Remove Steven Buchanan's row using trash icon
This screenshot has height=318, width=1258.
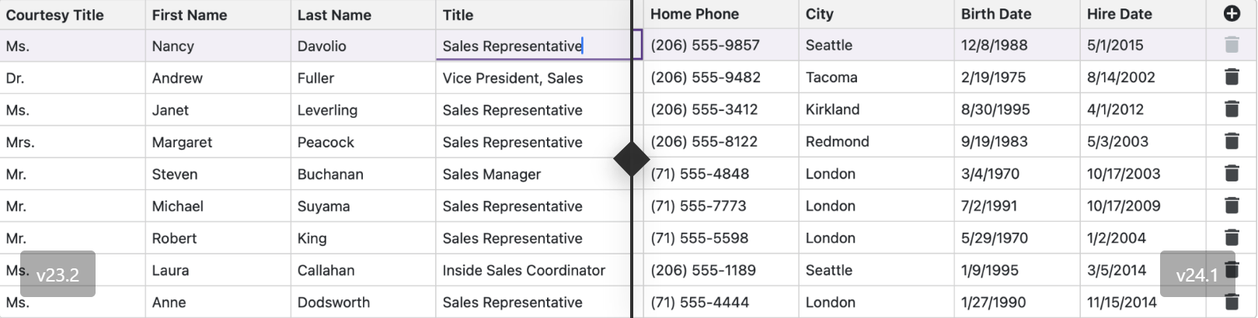pyautogui.click(x=1232, y=174)
